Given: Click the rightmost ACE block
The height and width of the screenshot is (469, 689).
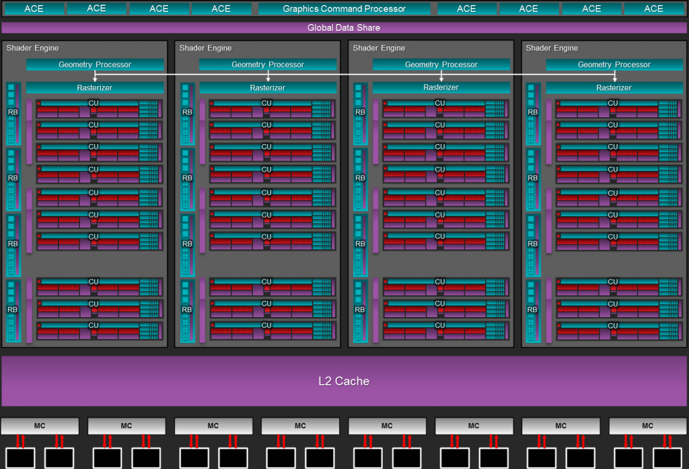Looking at the screenshot, I should 653,9.
